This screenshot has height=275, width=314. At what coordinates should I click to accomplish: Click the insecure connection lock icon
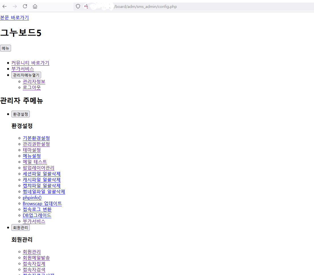[x=86, y=7]
